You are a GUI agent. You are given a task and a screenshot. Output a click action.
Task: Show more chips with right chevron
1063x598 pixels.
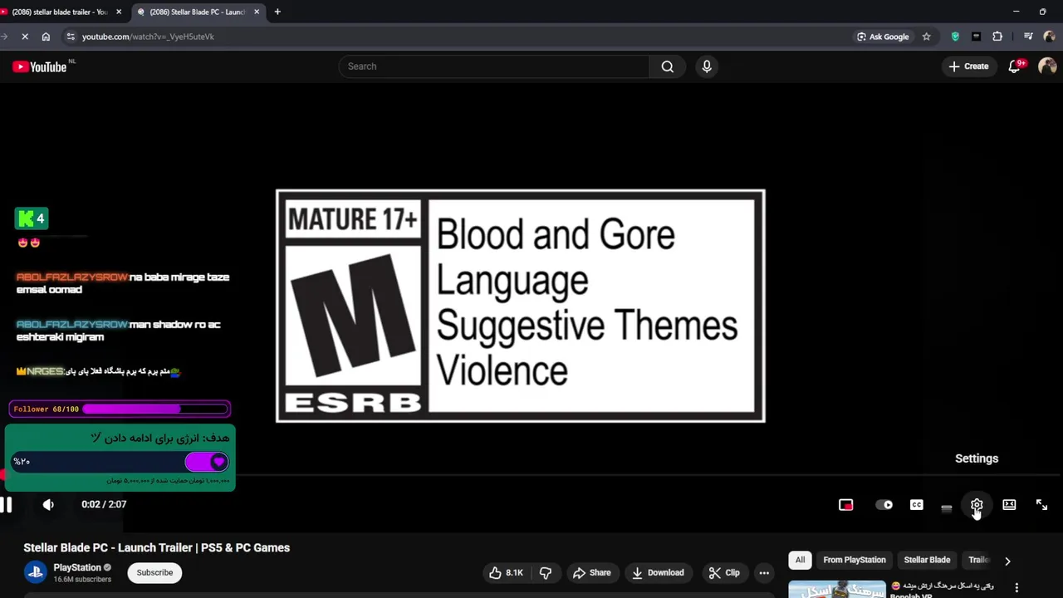(1007, 561)
